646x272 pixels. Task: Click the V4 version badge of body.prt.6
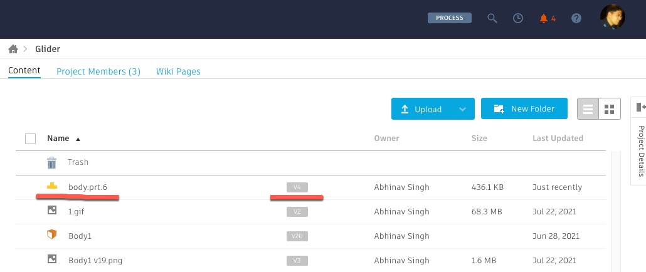tap(297, 187)
